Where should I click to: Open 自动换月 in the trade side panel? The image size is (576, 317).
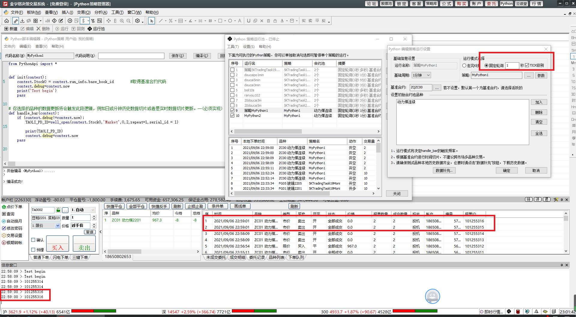click(x=12, y=221)
